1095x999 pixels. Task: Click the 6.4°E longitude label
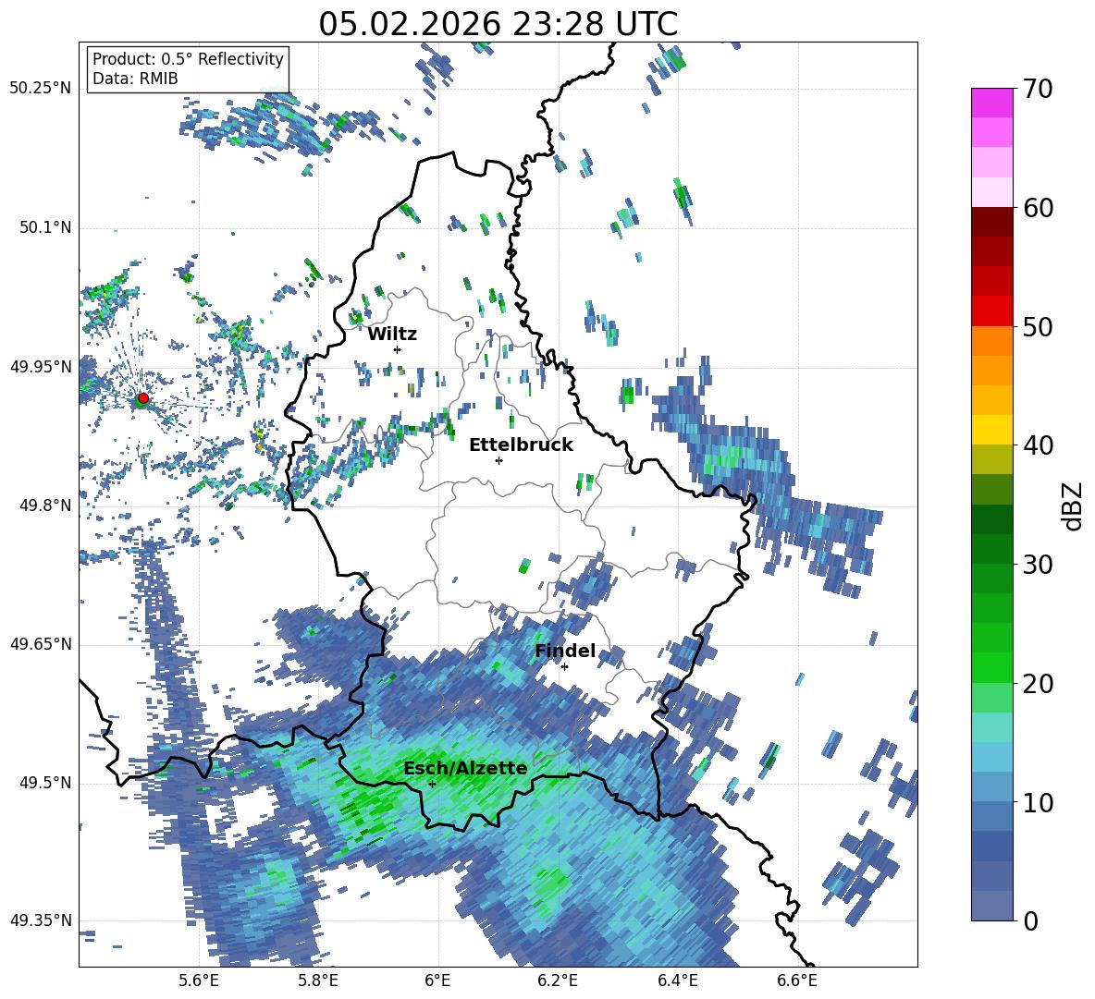click(x=677, y=981)
